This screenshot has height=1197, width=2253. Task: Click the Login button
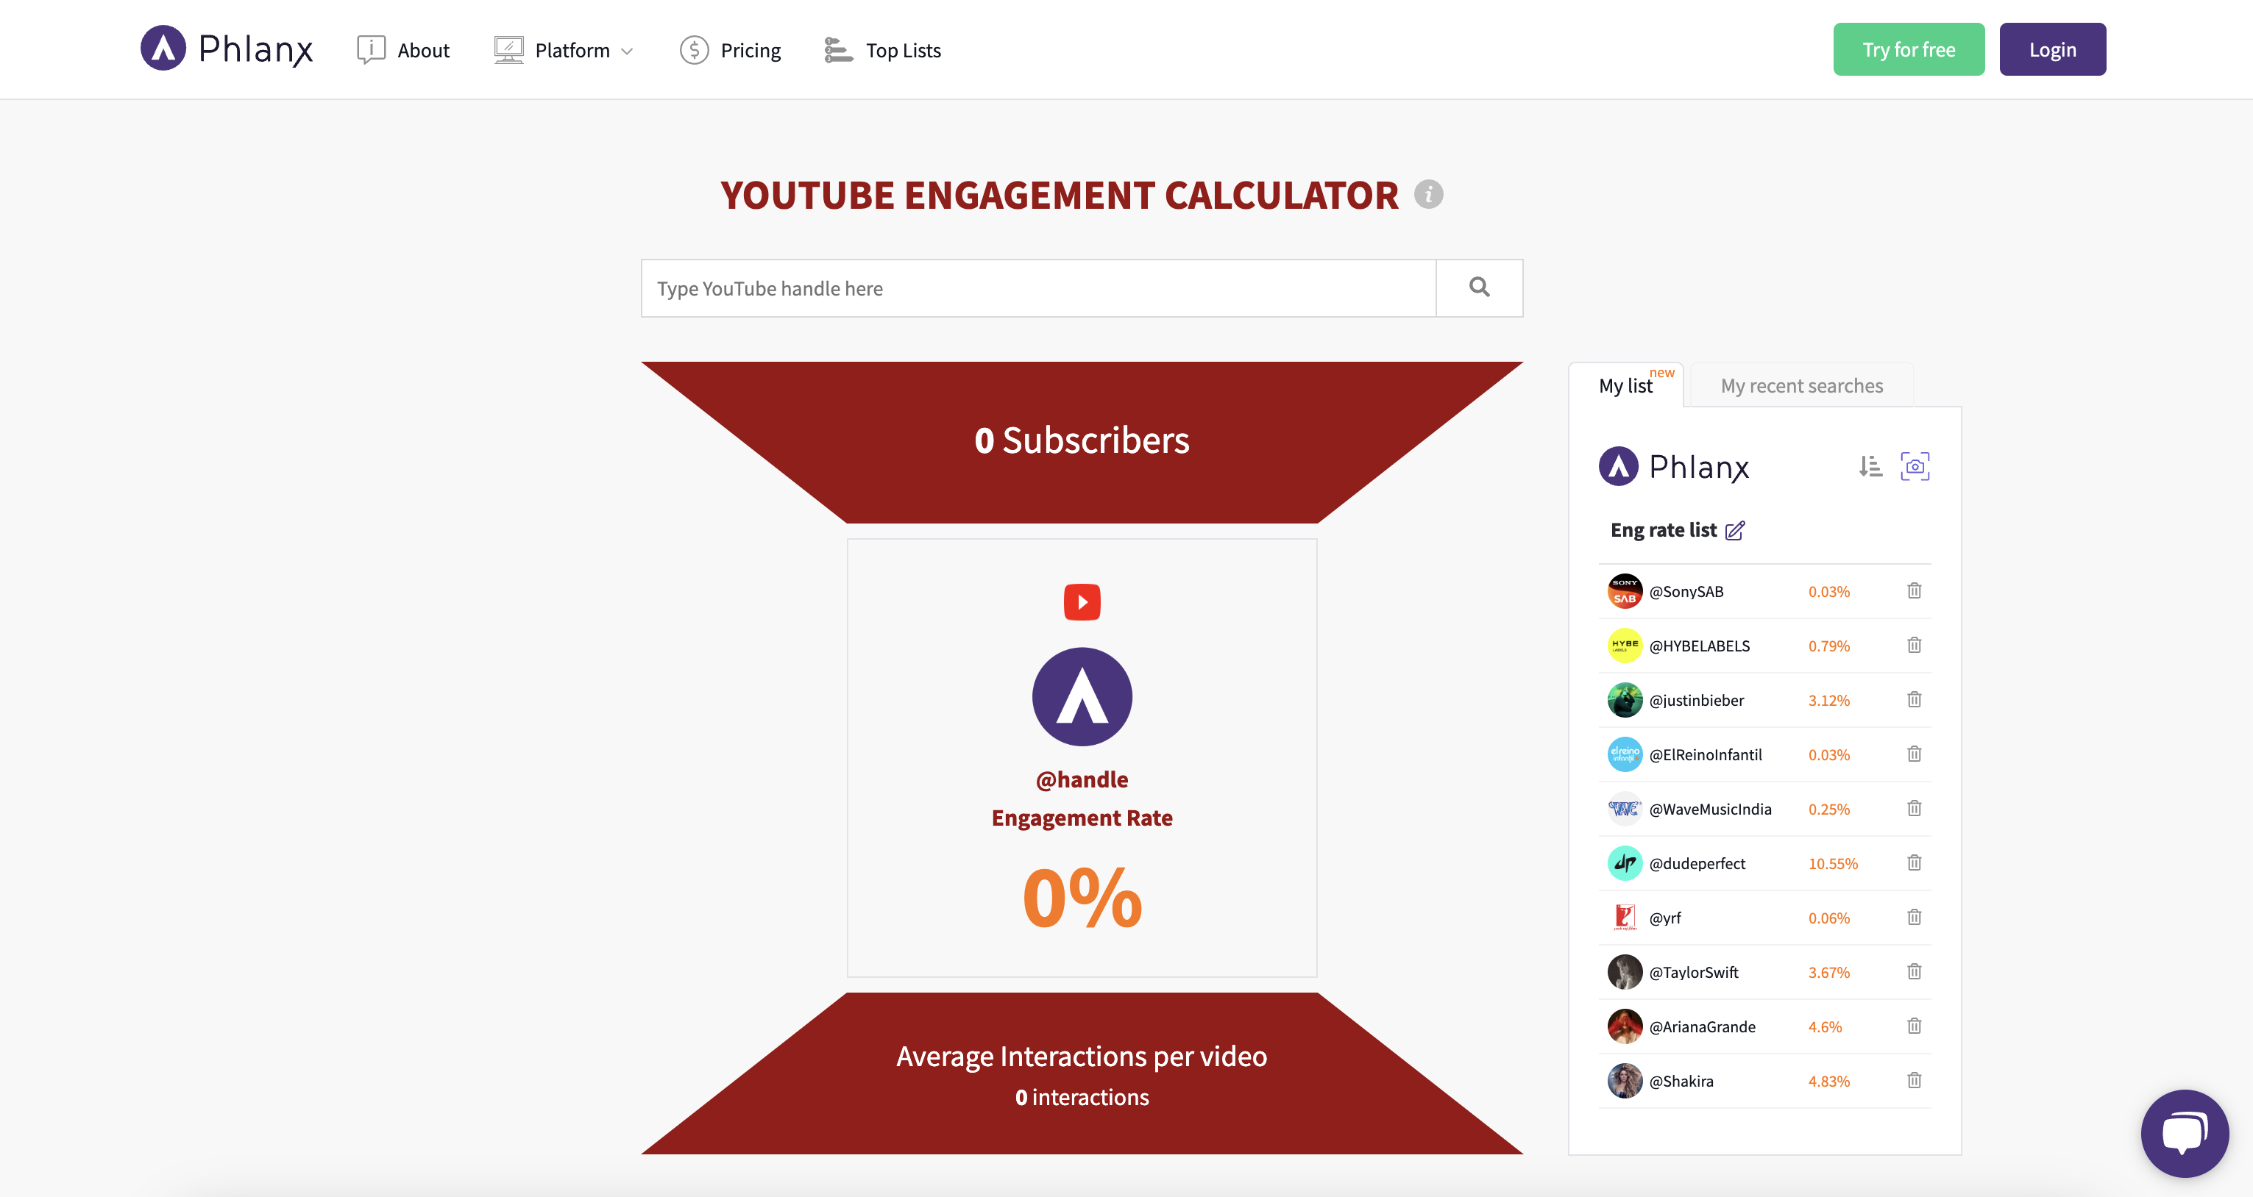click(2052, 50)
